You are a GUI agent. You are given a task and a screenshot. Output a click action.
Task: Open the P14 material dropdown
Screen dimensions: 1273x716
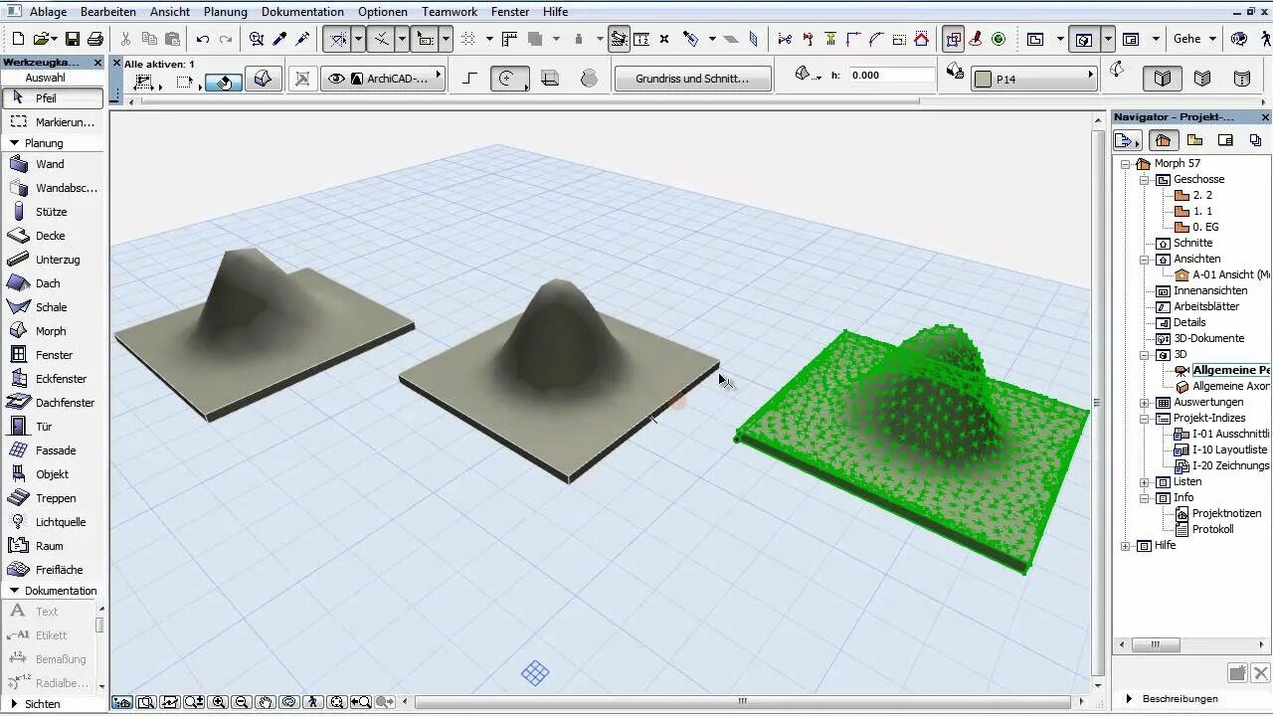click(1034, 79)
